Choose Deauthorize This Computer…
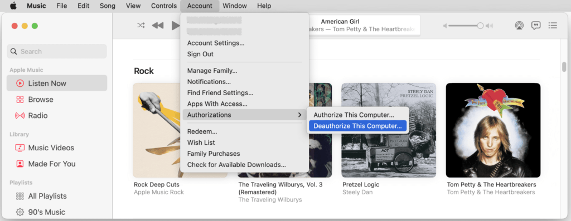Screen dimensions: 571x221 [x=357, y=126]
